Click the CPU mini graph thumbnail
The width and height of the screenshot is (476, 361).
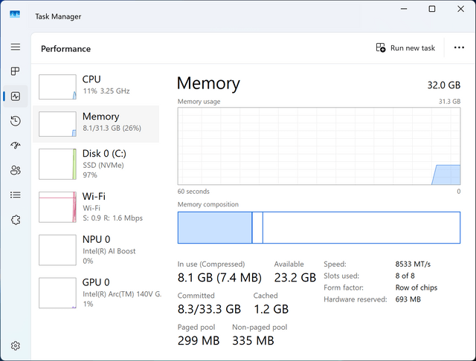point(57,87)
